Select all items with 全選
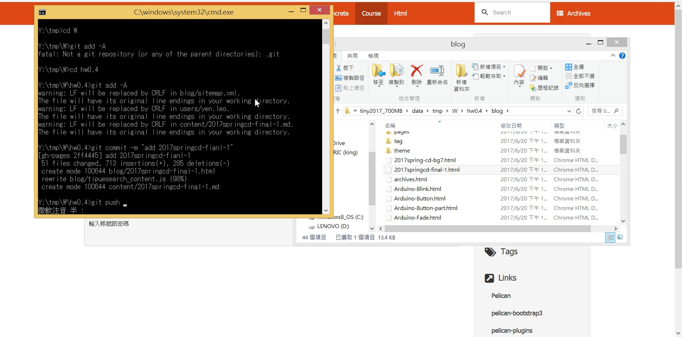This screenshot has width=682, height=337. point(575,67)
